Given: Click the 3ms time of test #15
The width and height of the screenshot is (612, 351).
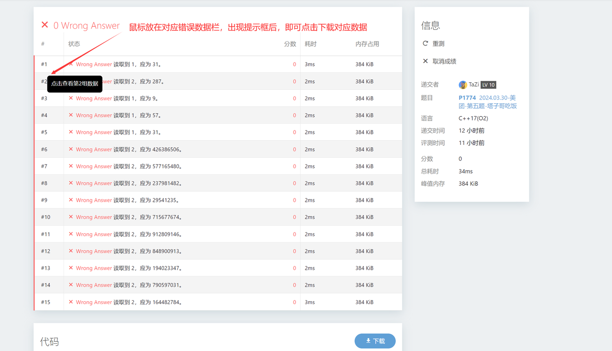Looking at the screenshot, I should [310, 302].
